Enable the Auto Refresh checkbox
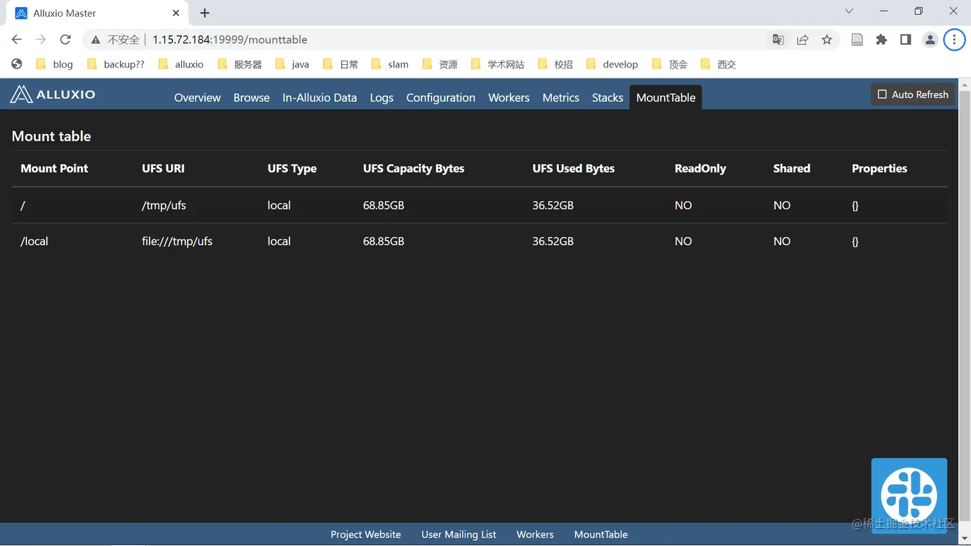The height and width of the screenshot is (546, 971). point(882,94)
